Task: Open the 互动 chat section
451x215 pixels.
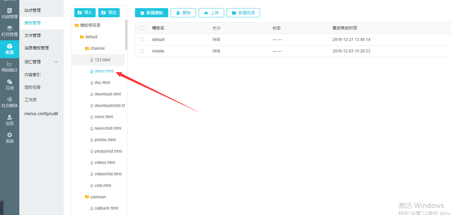Action: (x=9, y=85)
